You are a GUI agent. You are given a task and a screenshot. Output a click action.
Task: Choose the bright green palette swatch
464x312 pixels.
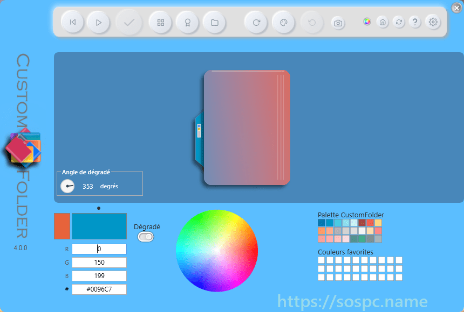click(x=362, y=239)
